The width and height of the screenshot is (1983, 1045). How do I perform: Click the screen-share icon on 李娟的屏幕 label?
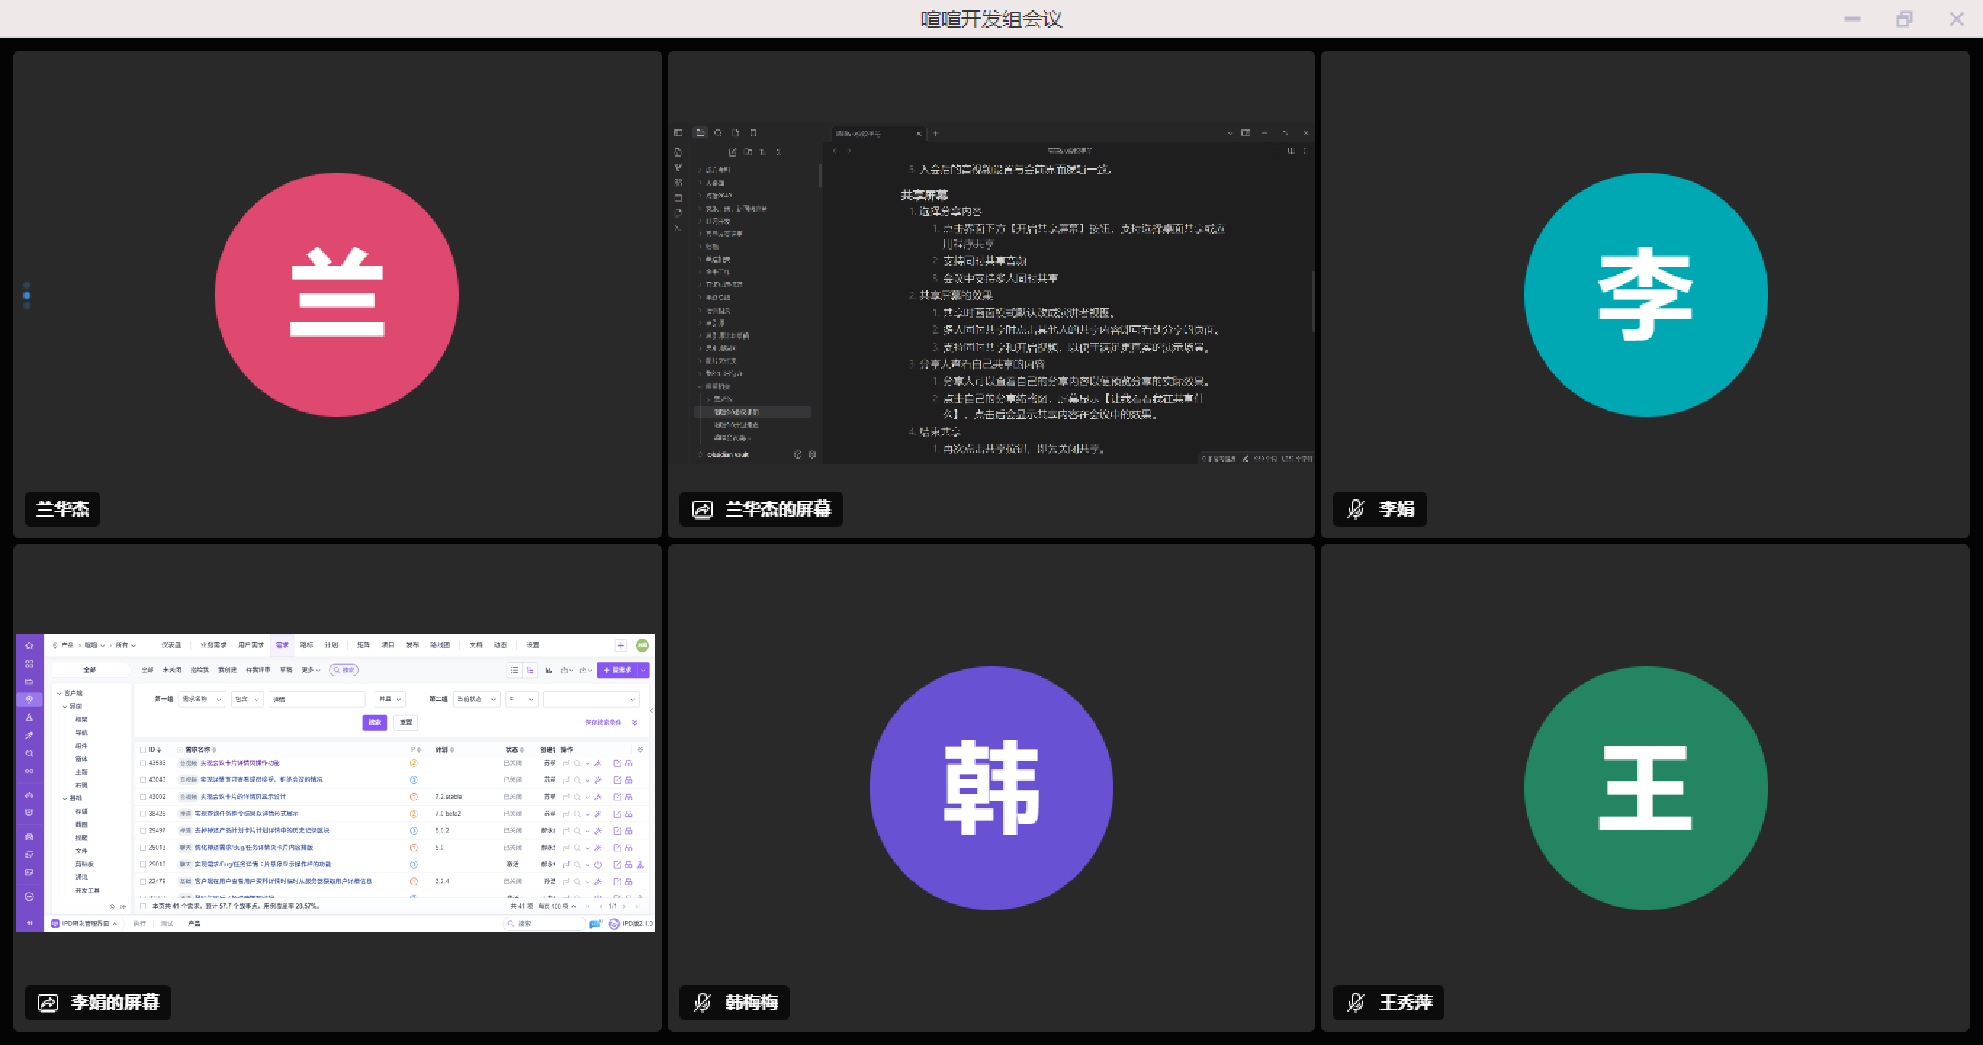click(x=48, y=1002)
